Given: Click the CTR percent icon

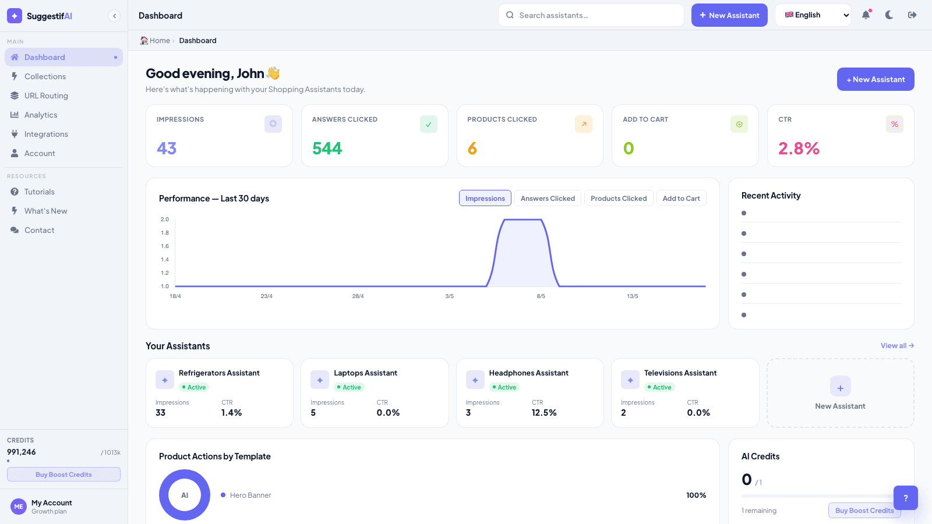Looking at the screenshot, I should (x=895, y=124).
